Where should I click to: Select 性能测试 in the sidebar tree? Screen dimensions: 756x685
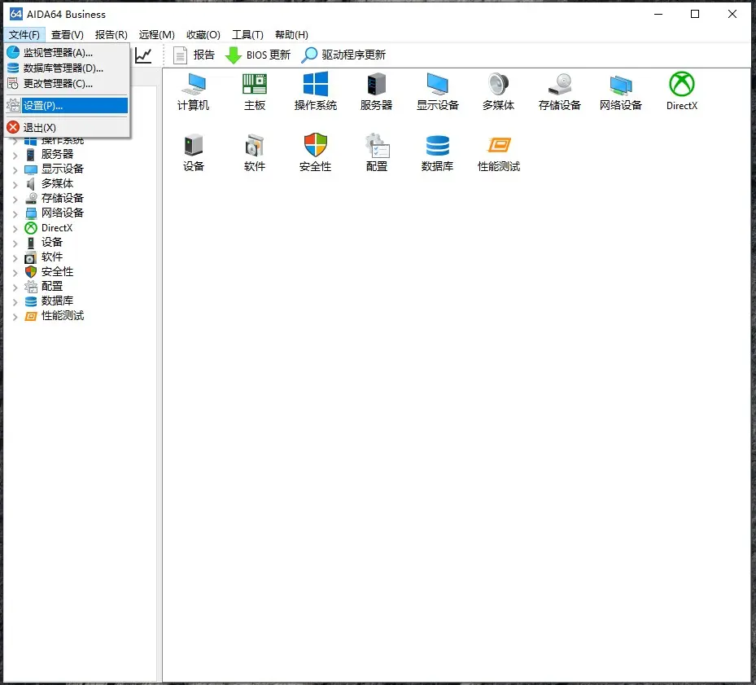pos(63,316)
